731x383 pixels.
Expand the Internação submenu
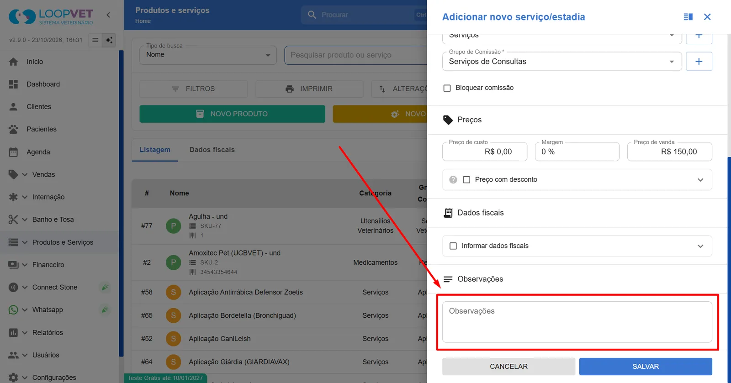(25, 197)
